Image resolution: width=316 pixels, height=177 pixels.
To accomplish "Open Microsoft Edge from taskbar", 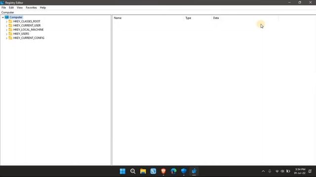I will [x=173, y=171].
